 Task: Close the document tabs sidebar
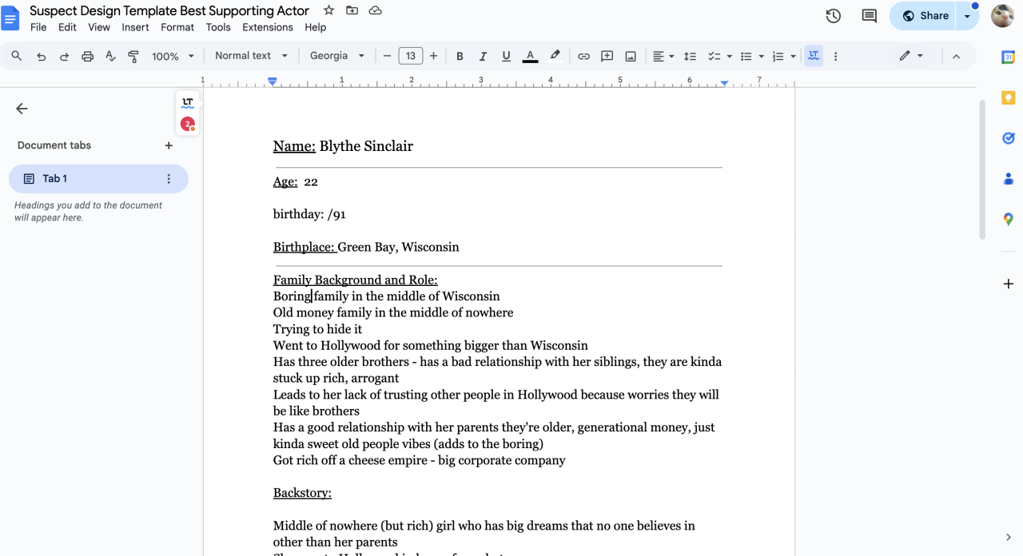(x=22, y=109)
